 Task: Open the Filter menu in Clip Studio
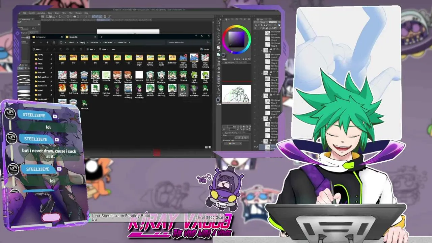click(71, 13)
